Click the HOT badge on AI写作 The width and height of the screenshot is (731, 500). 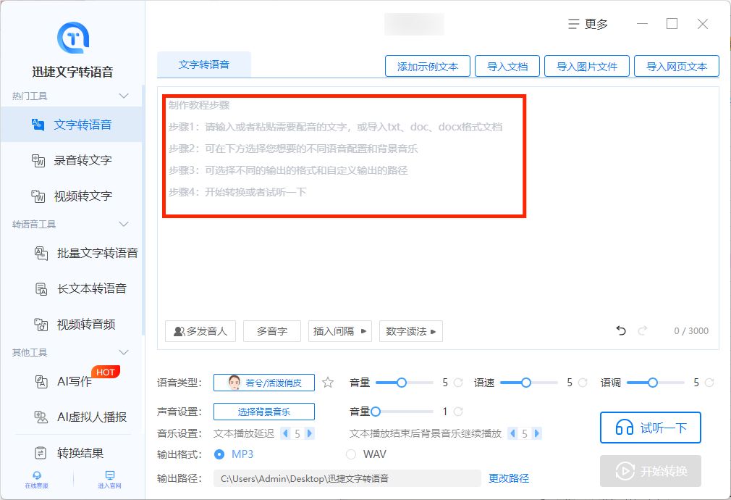(106, 372)
